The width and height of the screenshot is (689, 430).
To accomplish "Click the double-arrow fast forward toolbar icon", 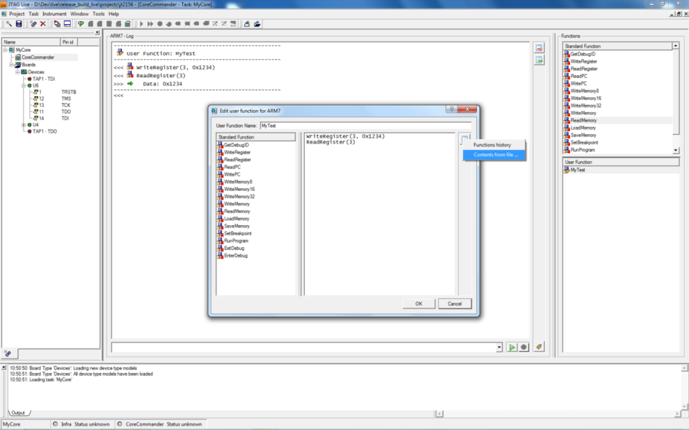I will point(150,24).
